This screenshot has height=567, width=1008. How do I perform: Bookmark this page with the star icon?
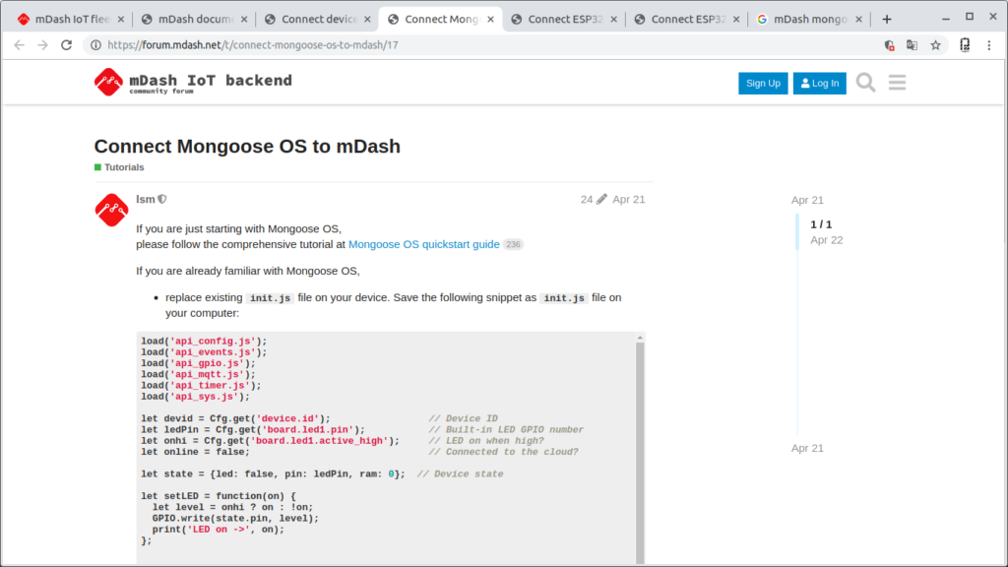[x=935, y=45]
